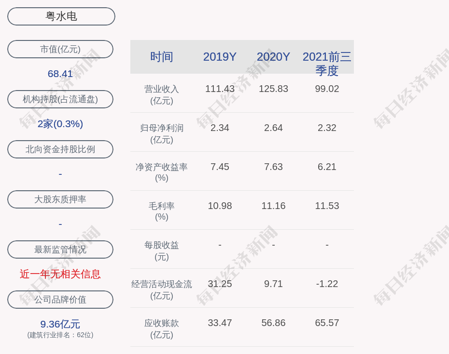Image resolution: width=449 pixels, height=354 pixels.
Task: Open the 机构持股(占流通盘) label
Action: 60,99
